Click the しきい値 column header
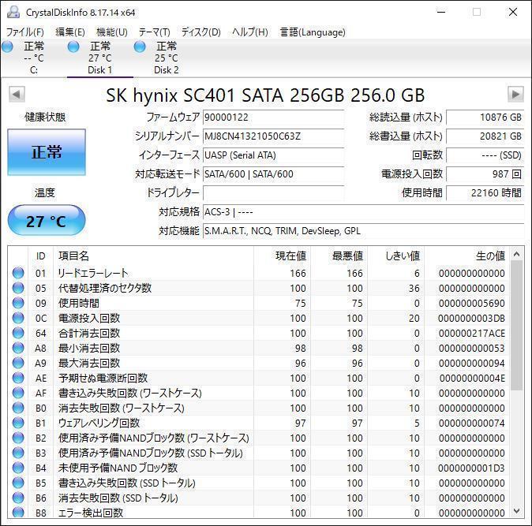Viewport: 532px width, 526px height. click(395, 256)
